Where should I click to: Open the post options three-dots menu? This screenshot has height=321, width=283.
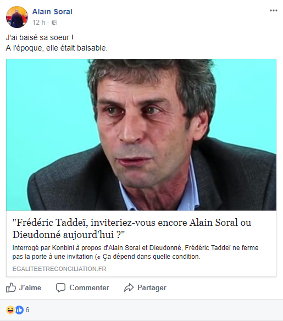tap(273, 10)
